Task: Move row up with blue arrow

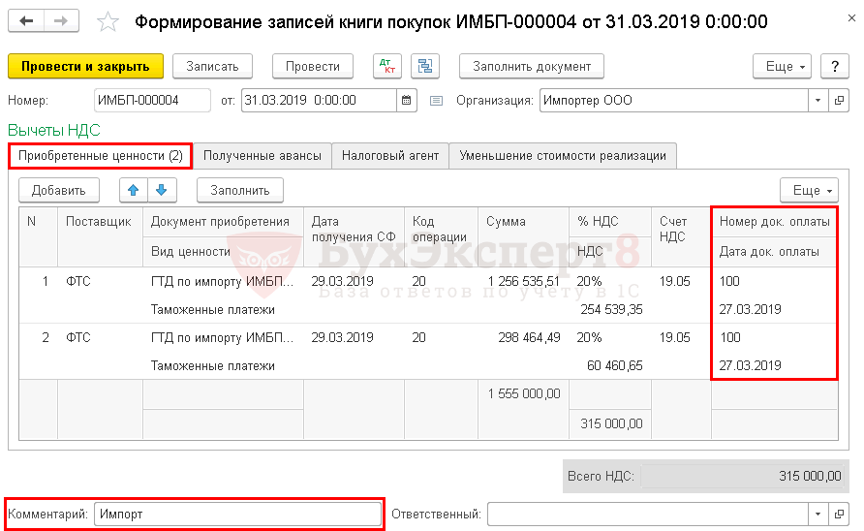Action: pos(135,190)
